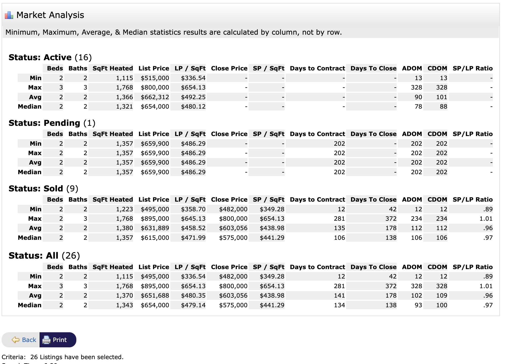Click the Status: Active (16) heading
This screenshot has width=516, height=364.
coord(50,57)
